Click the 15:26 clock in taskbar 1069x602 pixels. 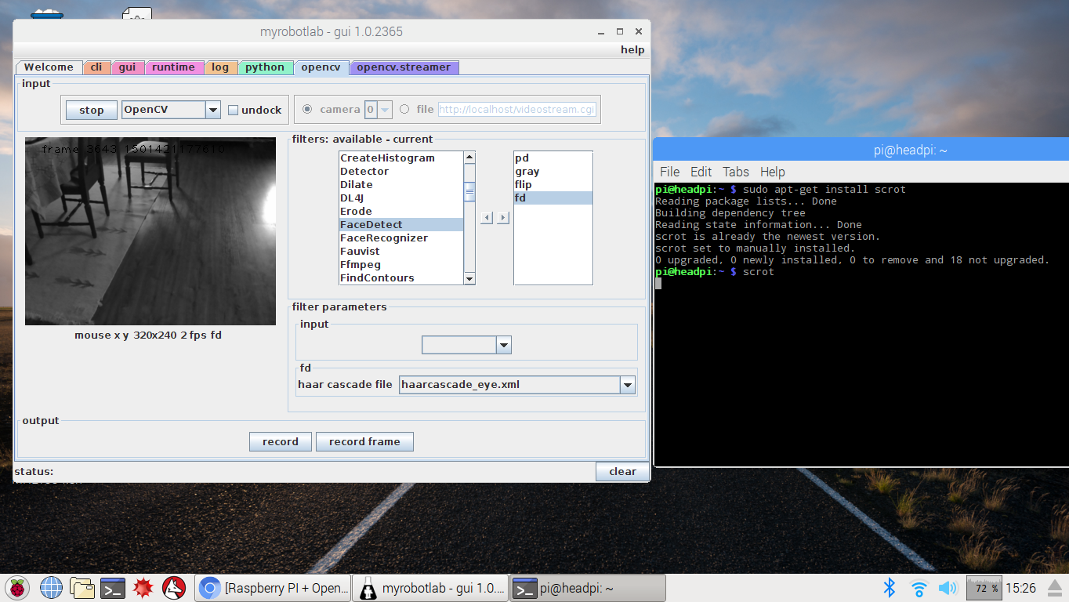coord(1020,588)
